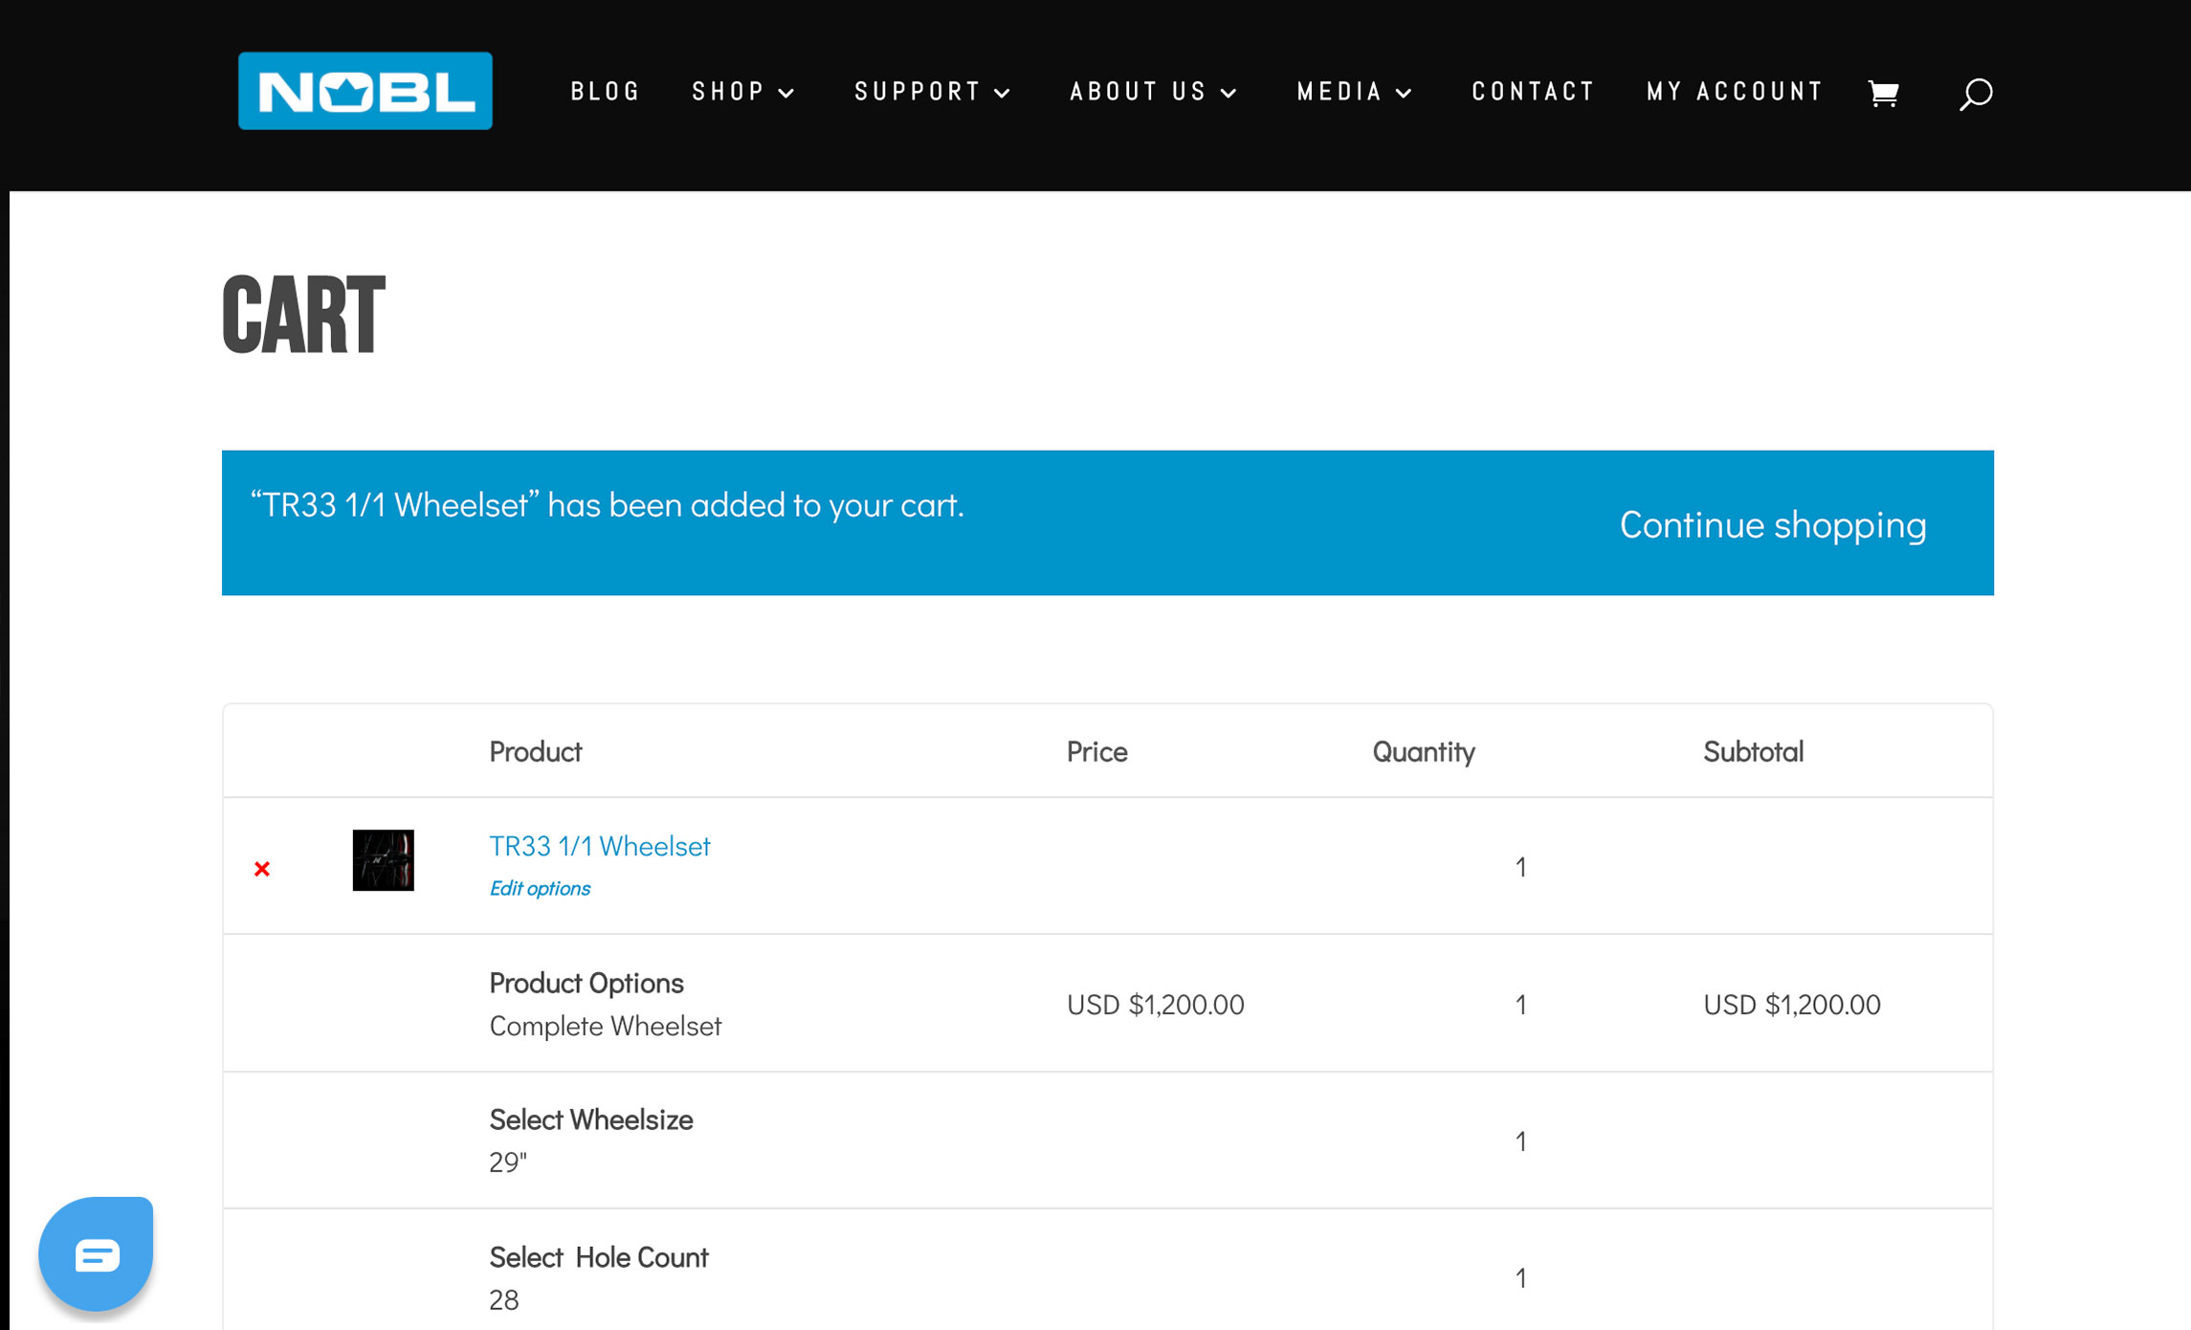Click the added-to-cart notice message
This screenshot has width=2191, height=1330.
[607, 504]
